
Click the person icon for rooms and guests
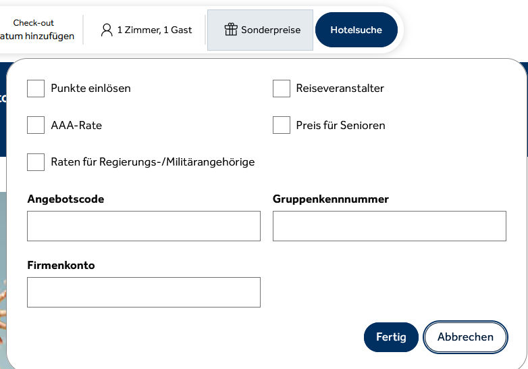click(x=107, y=30)
